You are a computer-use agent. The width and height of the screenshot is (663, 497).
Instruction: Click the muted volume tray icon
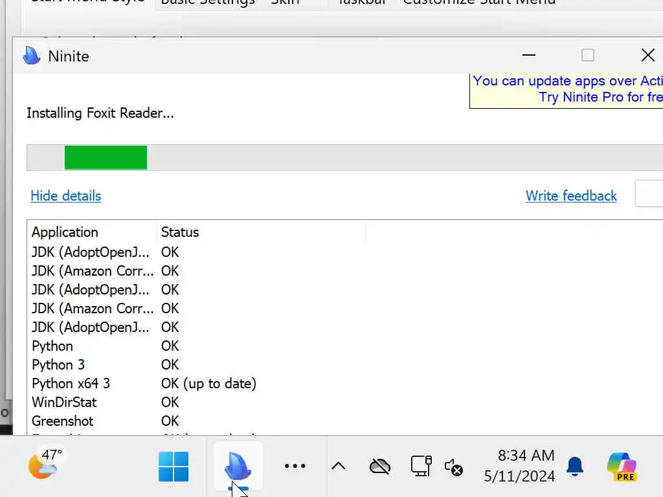[x=454, y=467]
